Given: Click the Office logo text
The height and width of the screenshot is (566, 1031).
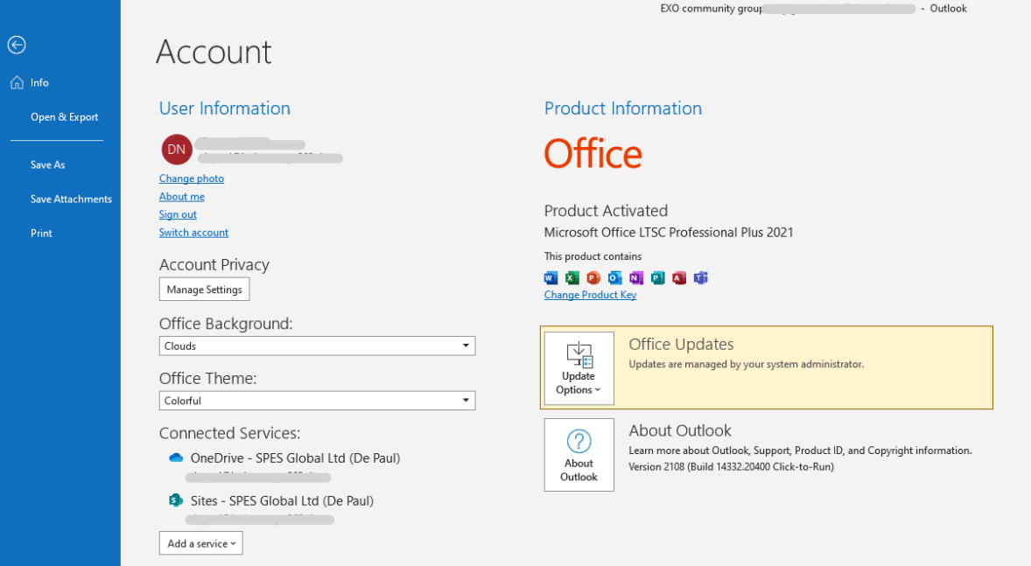Looking at the screenshot, I should pyautogui.click(x=593, y=154).
